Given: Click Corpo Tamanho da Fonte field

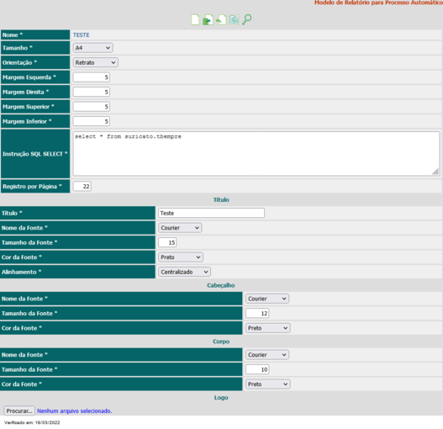Looking at the screenshot, I should tap(257, 369).
